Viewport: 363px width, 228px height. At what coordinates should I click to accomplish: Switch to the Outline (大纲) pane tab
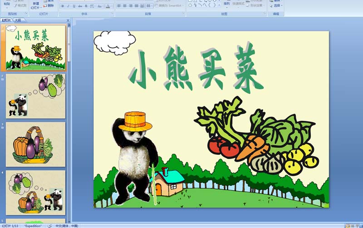18,20
